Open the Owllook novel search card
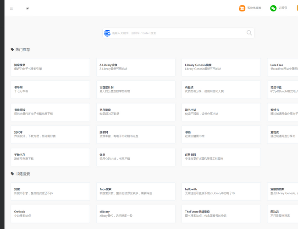 point(50,214)
